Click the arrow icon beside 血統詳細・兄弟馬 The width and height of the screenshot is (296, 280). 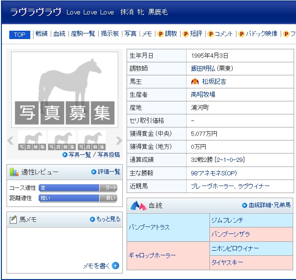pyautogui.click(x=244, y=205)
